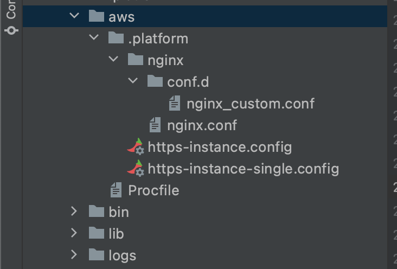
Task: Collapse the nginx folder chevron
Action: 113,60
